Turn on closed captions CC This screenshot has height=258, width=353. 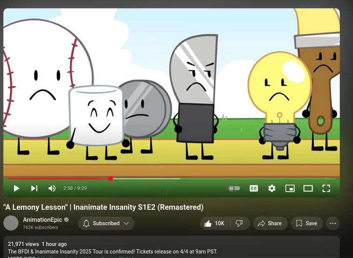pyautogui.click(x=254, y=188)
